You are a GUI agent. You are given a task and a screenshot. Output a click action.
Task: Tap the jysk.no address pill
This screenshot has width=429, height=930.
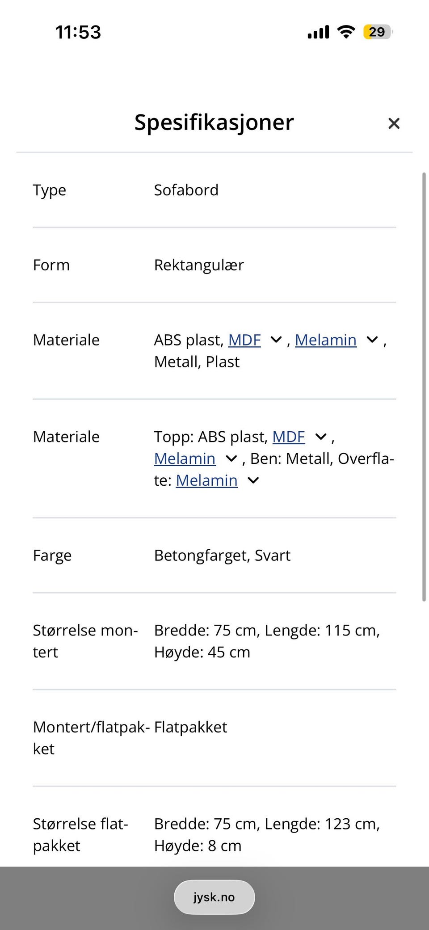pos(214,897)
